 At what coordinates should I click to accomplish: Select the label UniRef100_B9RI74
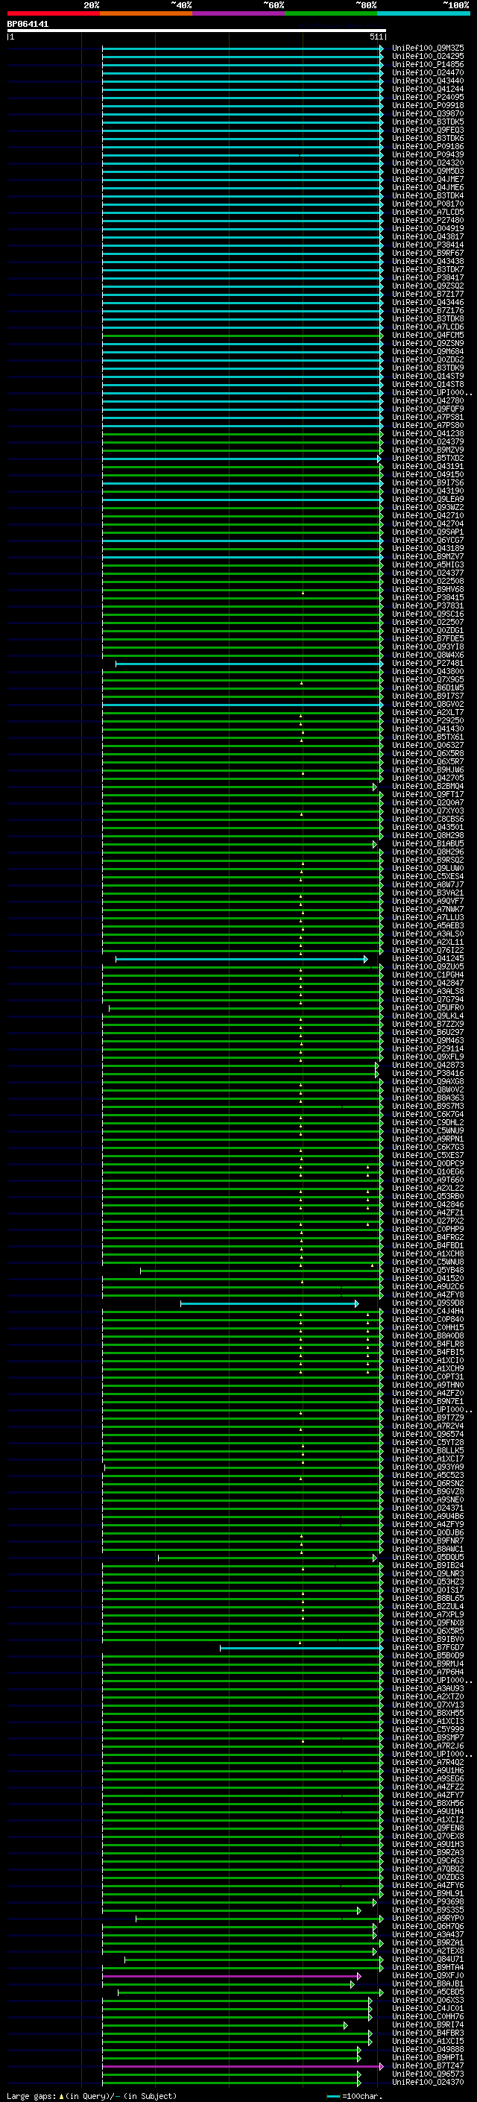[428, 2024]
